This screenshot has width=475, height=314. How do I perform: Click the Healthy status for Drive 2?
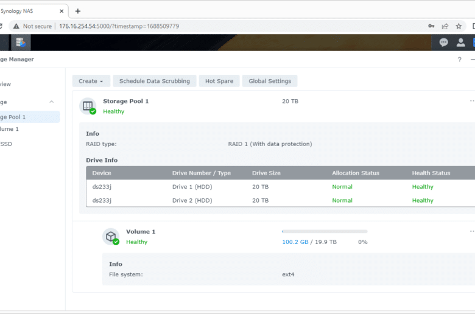click(423, 200)
